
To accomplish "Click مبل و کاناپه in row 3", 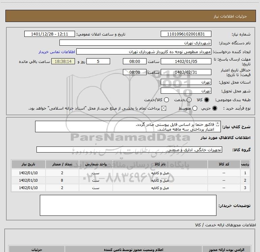I will pyautogui.click(x=160, y=188).
